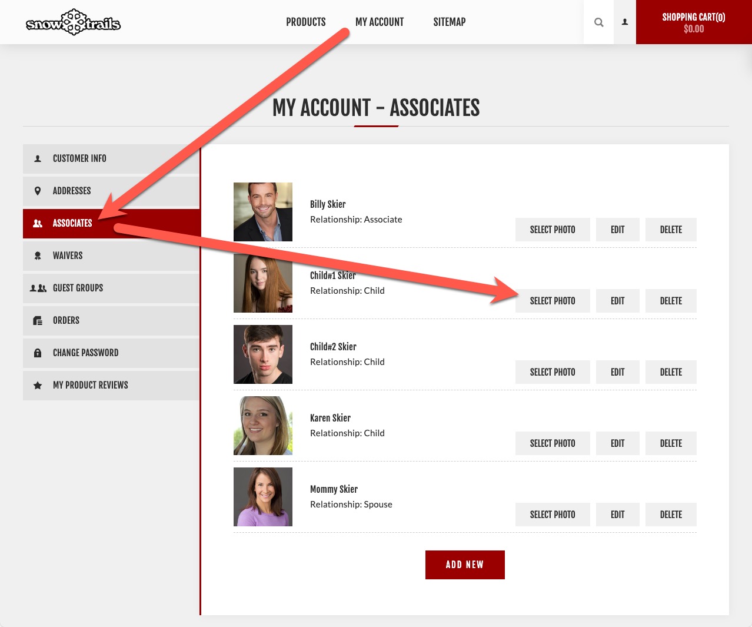Click the Snow Trails logo
The width and height of the screenshot is (752, 627).
click(x=73, y=23)
